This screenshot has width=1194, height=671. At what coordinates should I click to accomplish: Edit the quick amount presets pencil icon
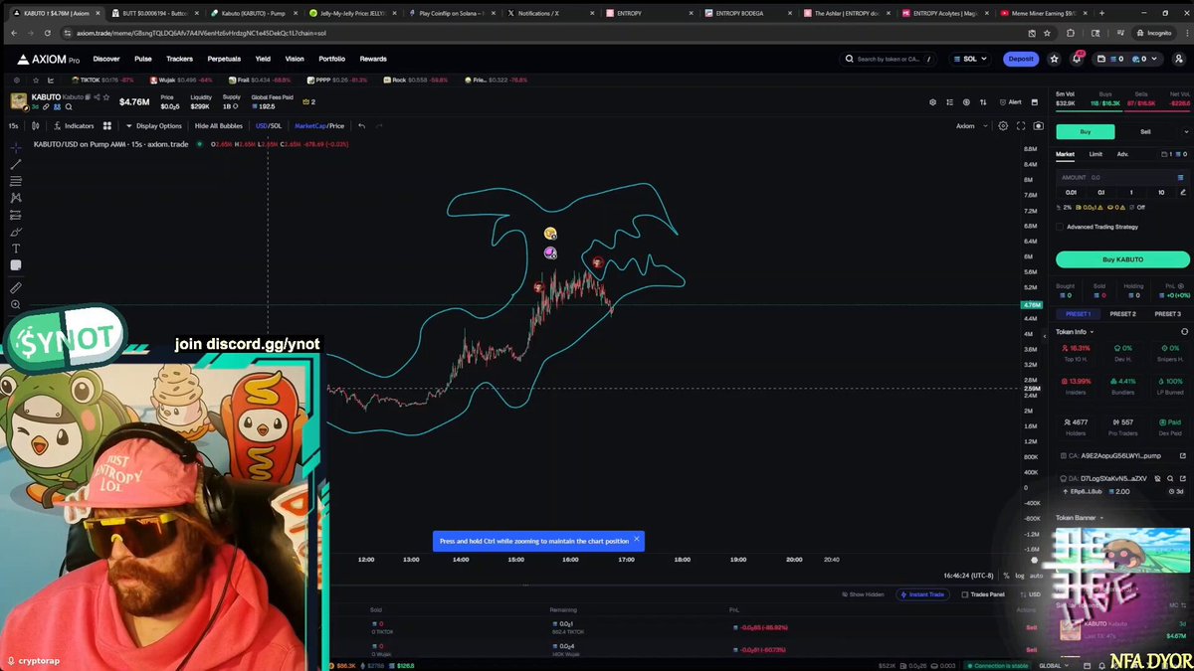(1183, 192)
